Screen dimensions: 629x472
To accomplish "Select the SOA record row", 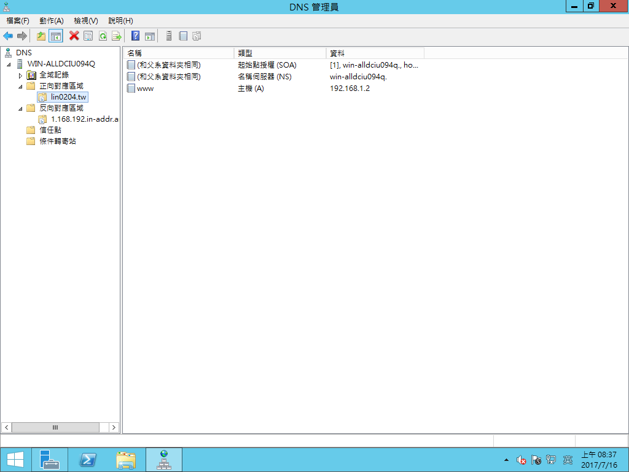I will (x=273, y=65).
